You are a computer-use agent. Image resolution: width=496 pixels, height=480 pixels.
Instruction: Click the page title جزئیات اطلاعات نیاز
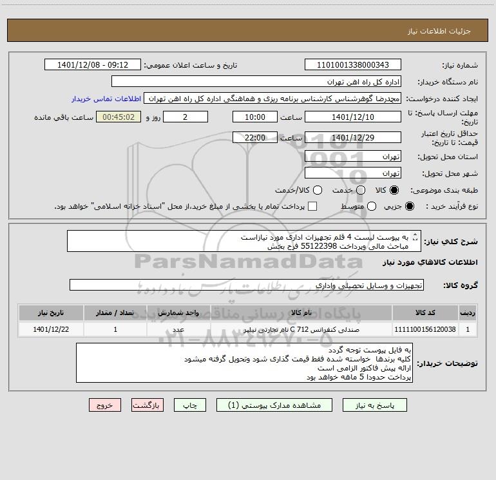tap(439, 31)
